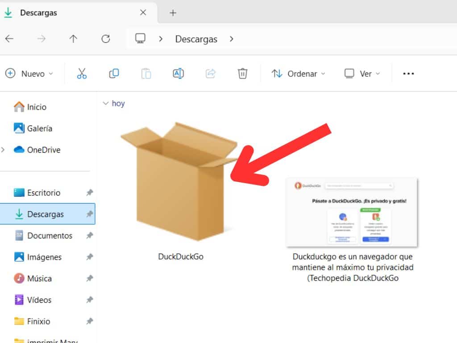457x343 pixels.
Task: Rename the file using rename icon
Action: pos(178,74)
